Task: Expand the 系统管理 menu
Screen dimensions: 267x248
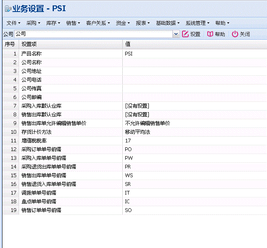Action: click(197, 23)
